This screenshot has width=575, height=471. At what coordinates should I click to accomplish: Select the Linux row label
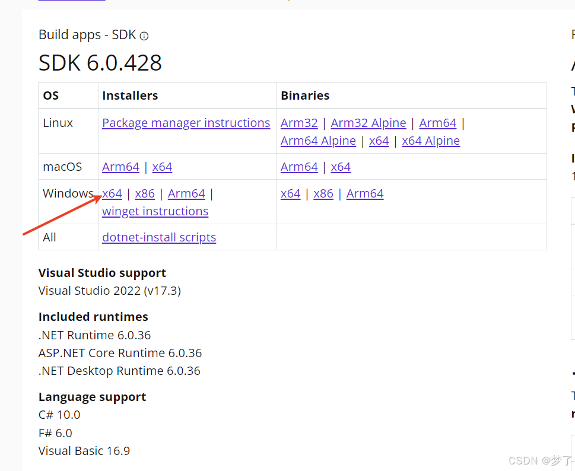(x=58, y=123)
